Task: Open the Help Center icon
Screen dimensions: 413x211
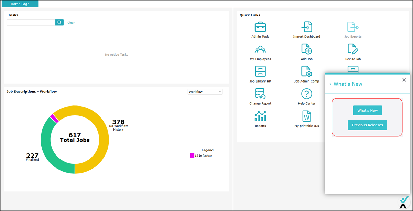Action: coord(306,94)
